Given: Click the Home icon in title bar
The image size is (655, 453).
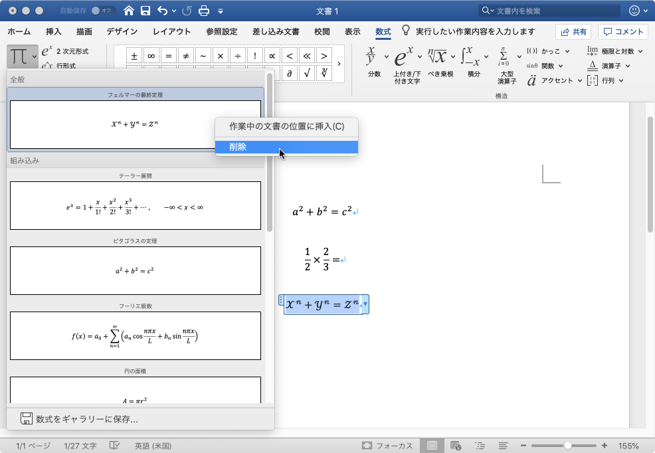Looking at the screenshot, I should pos(129,11).
